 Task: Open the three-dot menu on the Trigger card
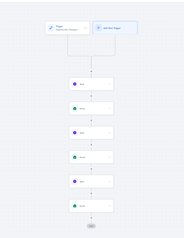tap(85, 28)
